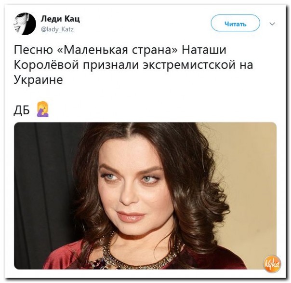The image size is (291, 283).
Task: Click the word Наташи in the tweet
Action: (x=204, y=50)
